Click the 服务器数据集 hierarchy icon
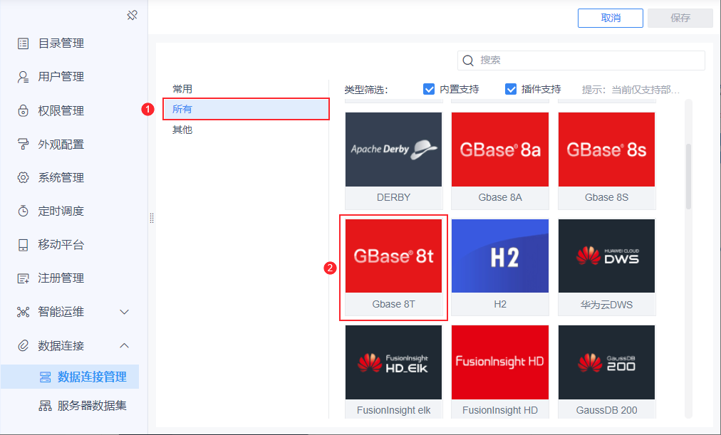 point(45,406)
